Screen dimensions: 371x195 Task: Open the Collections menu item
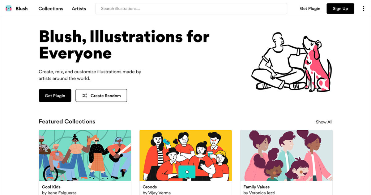pyautogui.click(x=50, y=8)
